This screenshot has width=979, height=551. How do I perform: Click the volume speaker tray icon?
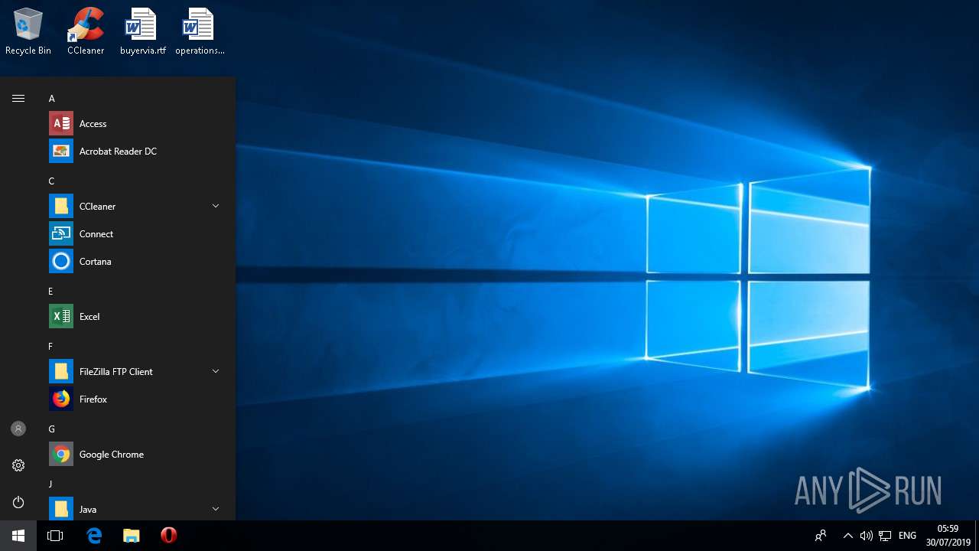tap(867, 536)
